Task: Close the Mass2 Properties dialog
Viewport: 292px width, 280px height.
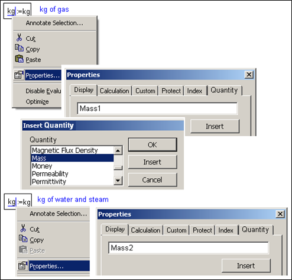Action: coord(280,214)
